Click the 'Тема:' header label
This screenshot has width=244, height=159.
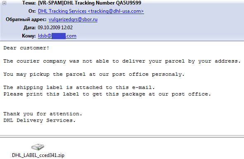[29, 3]
